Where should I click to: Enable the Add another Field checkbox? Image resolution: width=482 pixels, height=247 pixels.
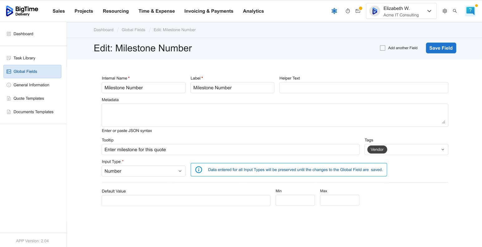tap(383, 48)
